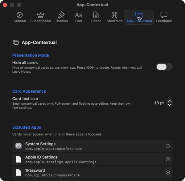Screen dimensions: 185x181
Task: Click the App-Contextual heading icon
Action: pyautogui.click(x=16, y=42)
